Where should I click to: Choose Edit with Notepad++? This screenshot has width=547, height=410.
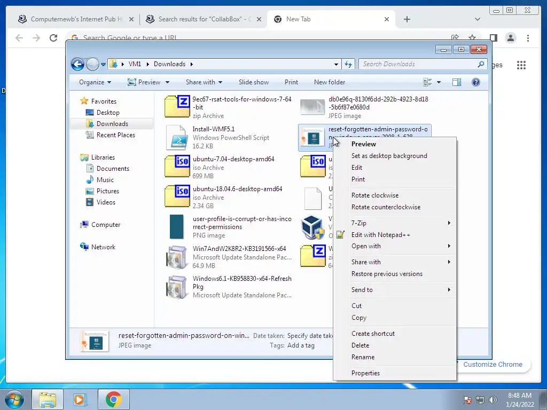point(380,235)
